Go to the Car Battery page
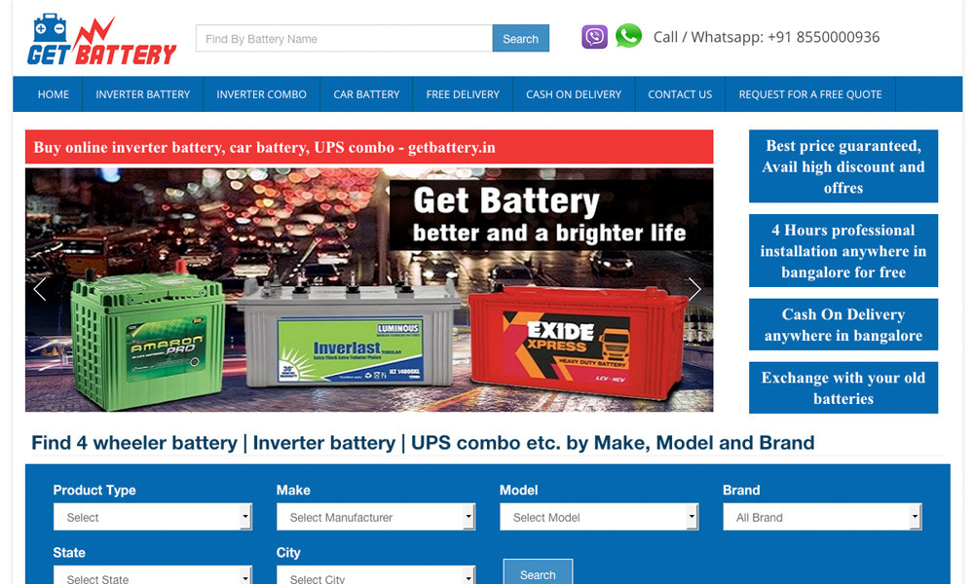974x584 pixels. tap(366, 94)
